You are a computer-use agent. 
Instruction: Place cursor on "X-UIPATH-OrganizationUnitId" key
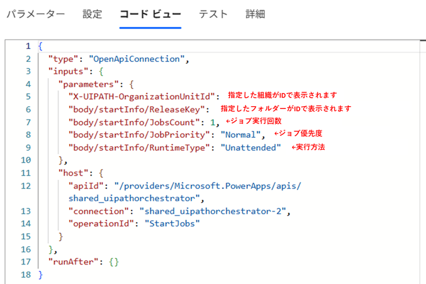pos(140,96)
